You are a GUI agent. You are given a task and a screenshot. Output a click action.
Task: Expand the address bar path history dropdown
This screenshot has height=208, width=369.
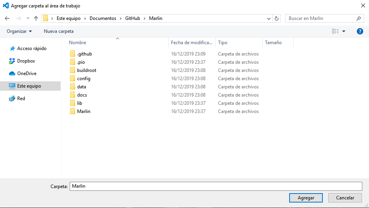pos(269,18)
